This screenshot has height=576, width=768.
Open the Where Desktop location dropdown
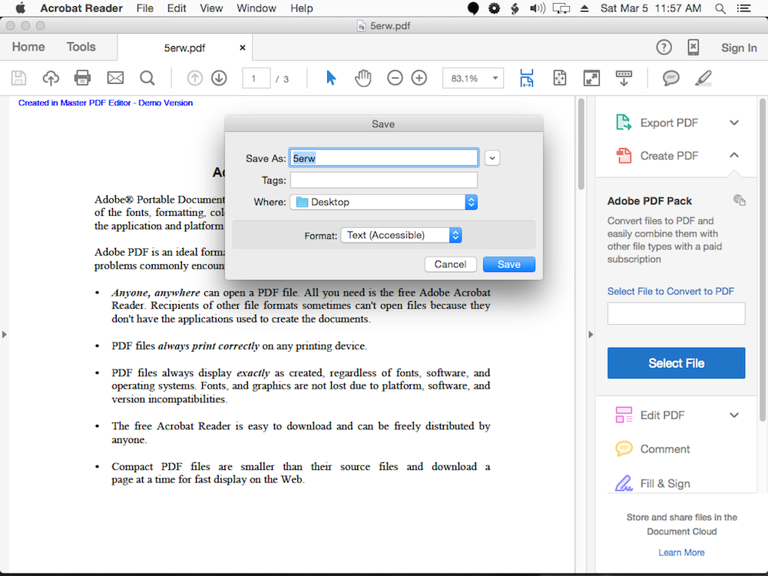[383, 202]
